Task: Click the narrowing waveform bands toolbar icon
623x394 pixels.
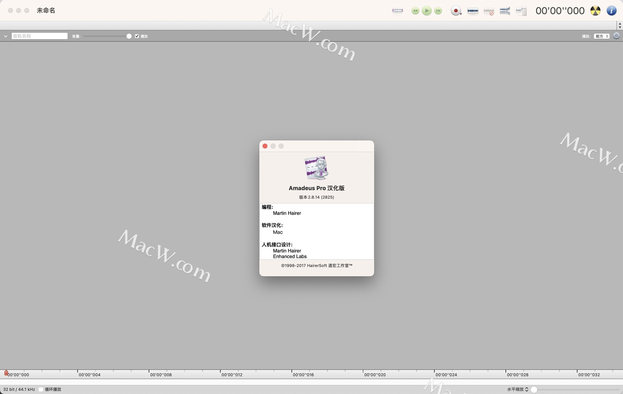Action: tap(505, 11)
